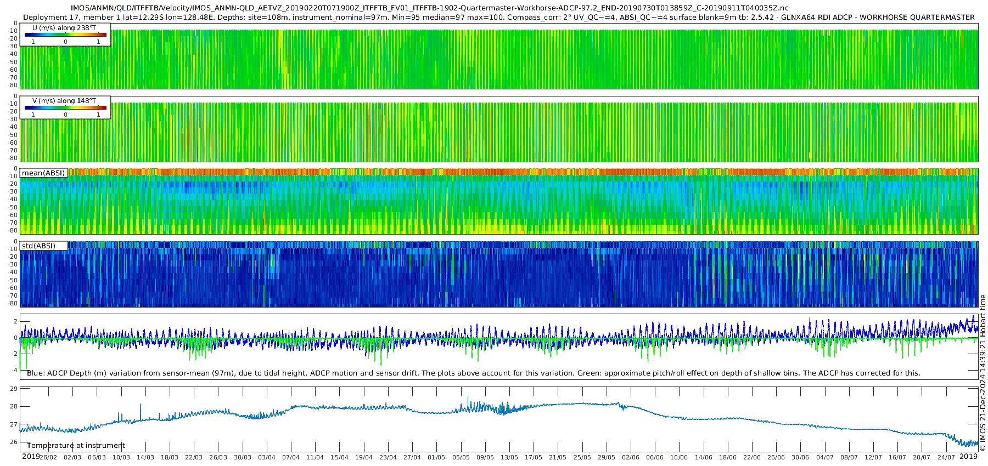The width and height of the screenshot is (988, 466).
Task: Click the 02/06 date tick label
Action: click(631, 457)
